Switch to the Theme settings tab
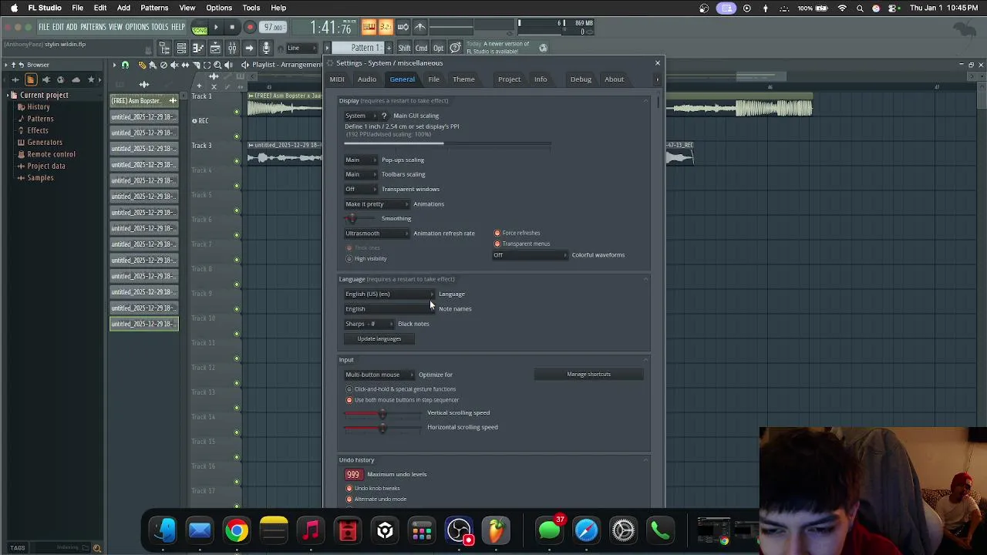Viewport: 987px width, 555px height. 463,79
